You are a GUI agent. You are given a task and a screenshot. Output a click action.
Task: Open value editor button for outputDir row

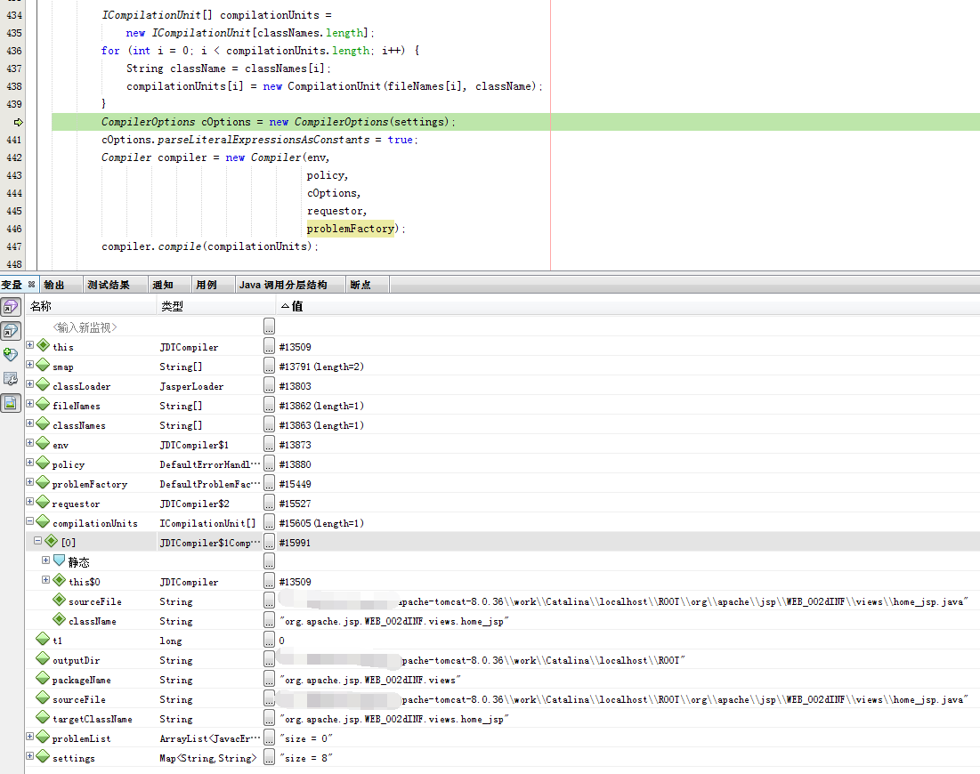pyautogui.click(x=269, y=659)
